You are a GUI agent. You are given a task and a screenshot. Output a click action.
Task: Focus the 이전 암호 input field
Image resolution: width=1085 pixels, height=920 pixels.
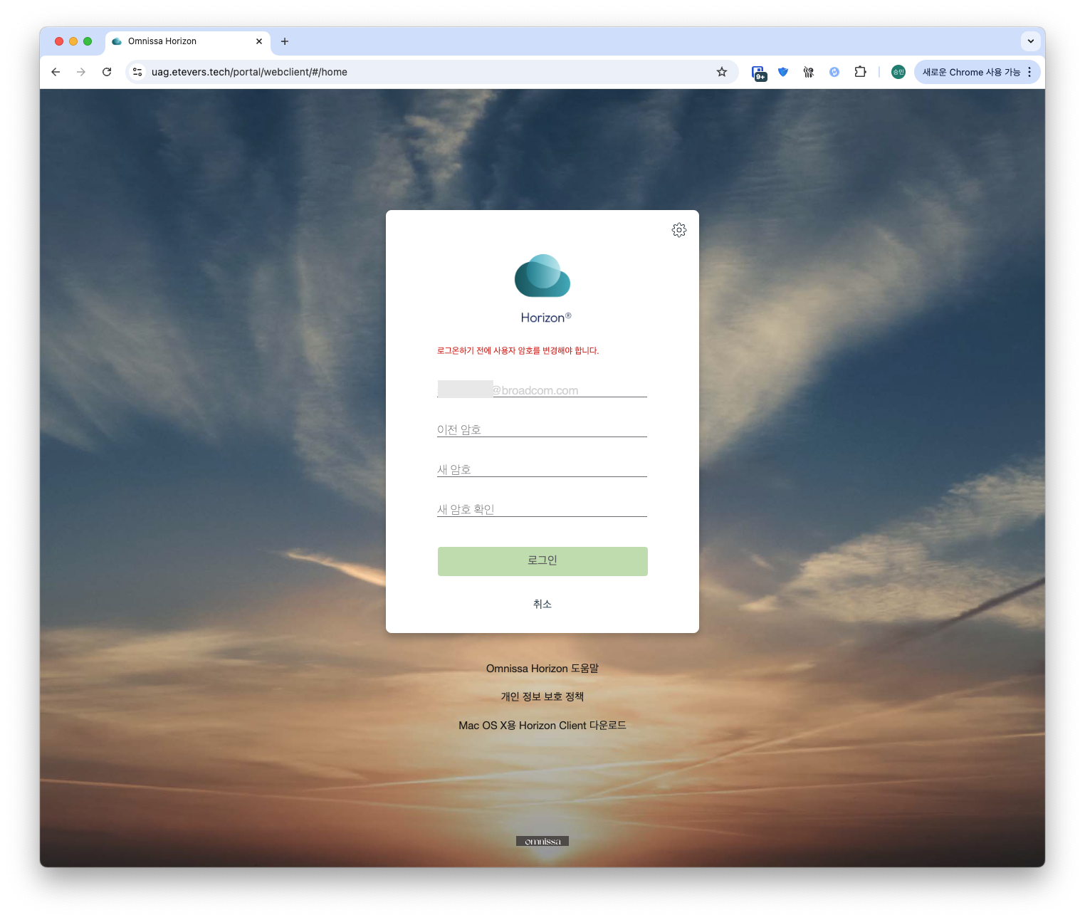point(542,429)
